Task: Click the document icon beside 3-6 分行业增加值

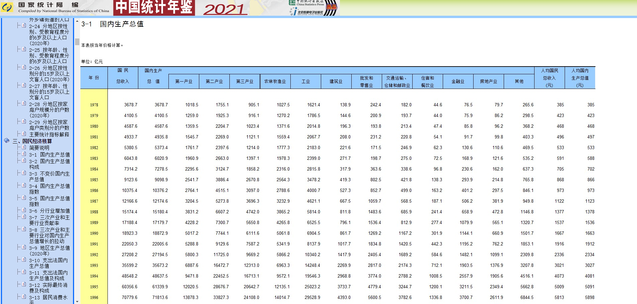Action: pos(24,210)
